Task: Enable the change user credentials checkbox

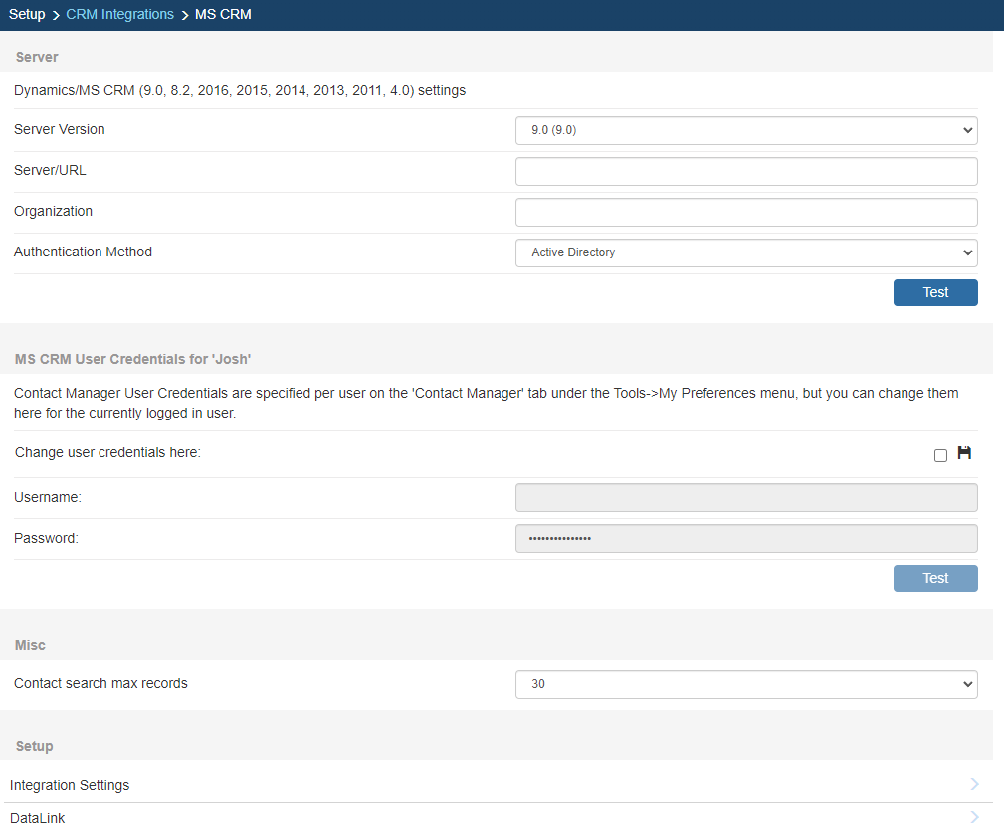Action: point(940,455)
